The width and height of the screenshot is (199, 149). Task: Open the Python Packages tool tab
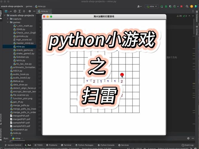click(x=84, y=145)
